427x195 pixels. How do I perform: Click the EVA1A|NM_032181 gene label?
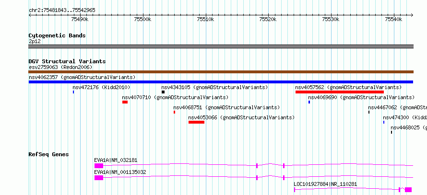coord(116,160)
